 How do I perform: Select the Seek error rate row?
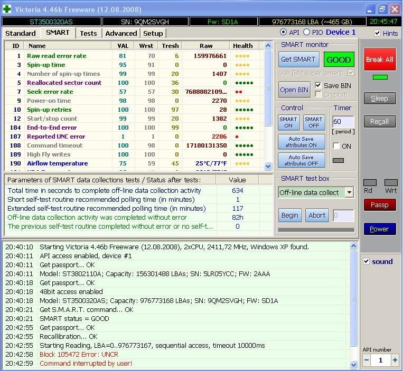coord(134,92)
